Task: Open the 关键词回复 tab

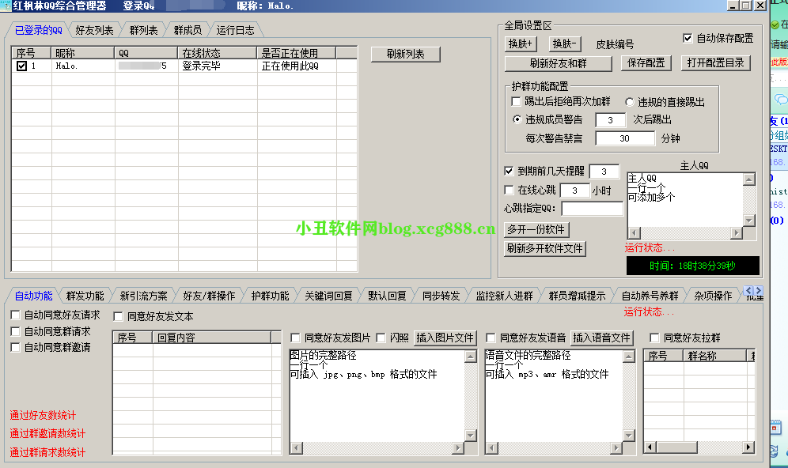Action: (x=328, y=296)
